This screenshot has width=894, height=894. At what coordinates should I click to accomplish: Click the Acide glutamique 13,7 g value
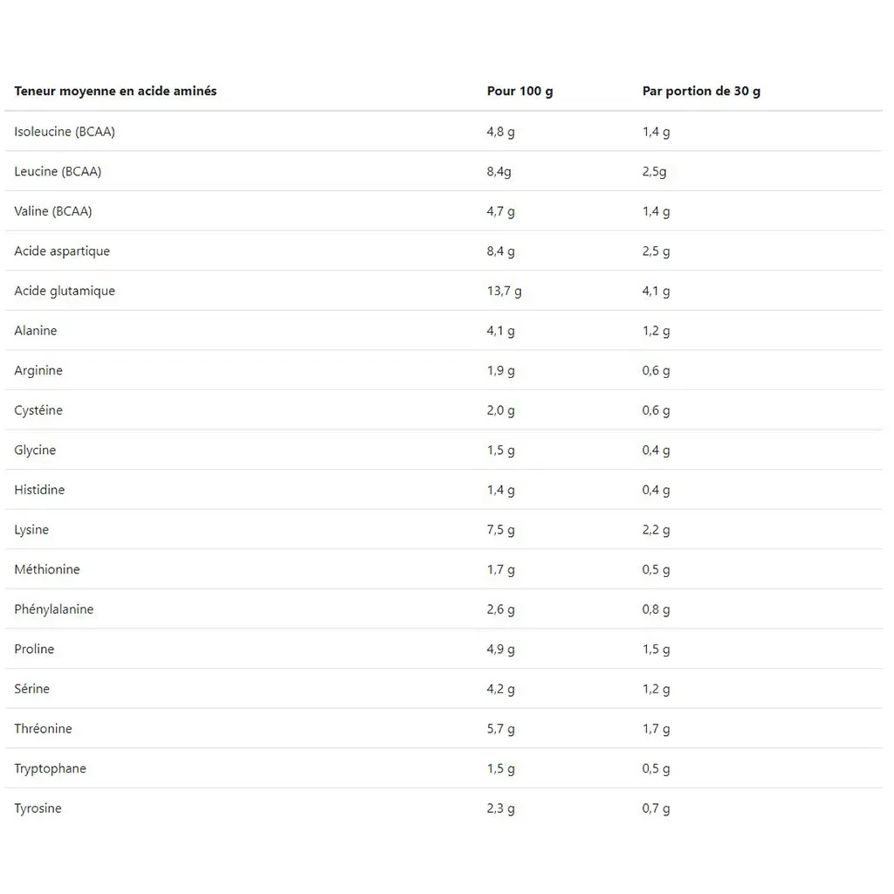(504, 292)
